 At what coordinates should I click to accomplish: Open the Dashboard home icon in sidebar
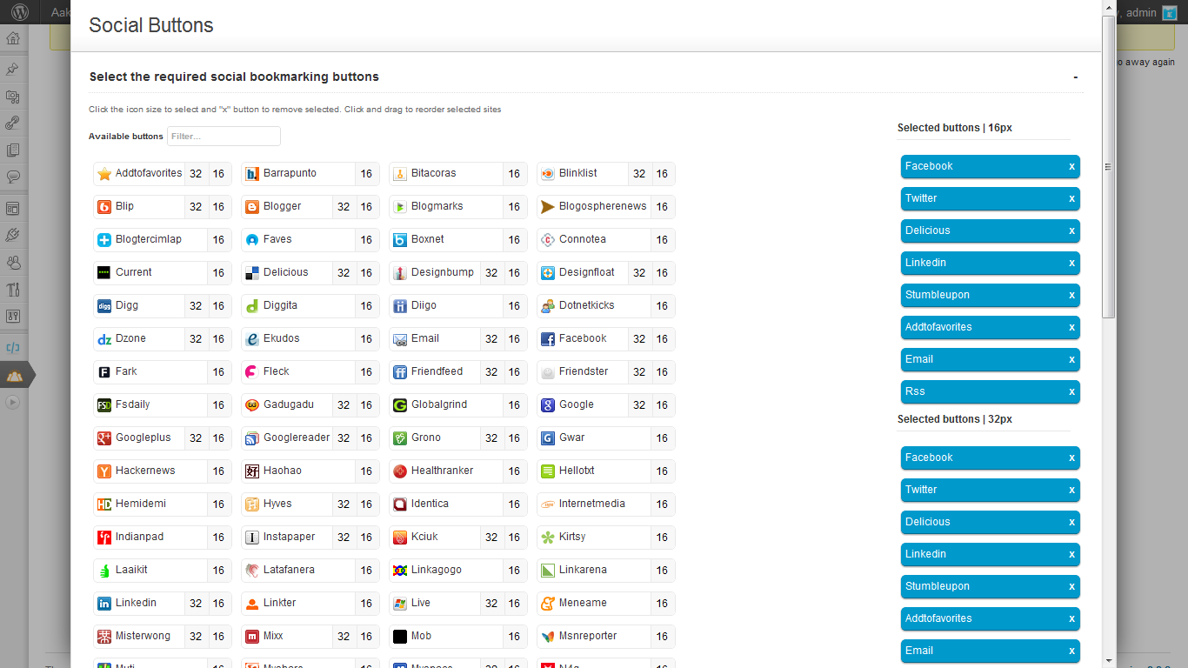tap(13, 38)
